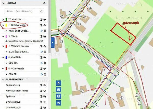Expand the Hírközlés layer group
Screen dimensions: 153x109
tap(3, 20)
